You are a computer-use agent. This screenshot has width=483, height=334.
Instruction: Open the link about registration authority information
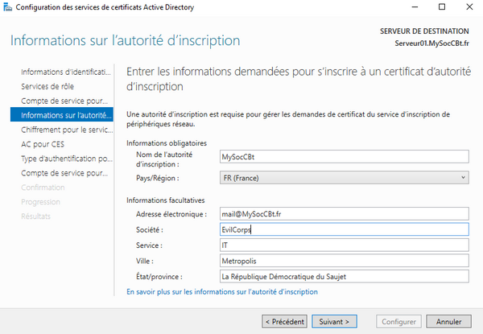pyautogui.click(x=222, y=292)
